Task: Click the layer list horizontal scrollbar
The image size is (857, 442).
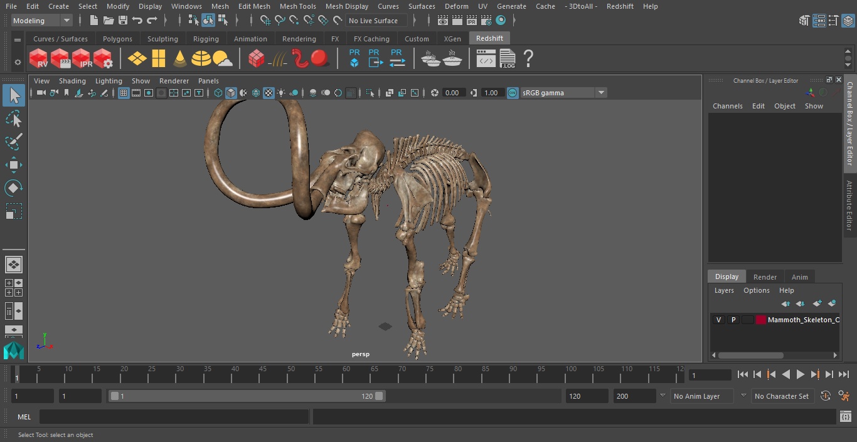Action: click(750, 355)
